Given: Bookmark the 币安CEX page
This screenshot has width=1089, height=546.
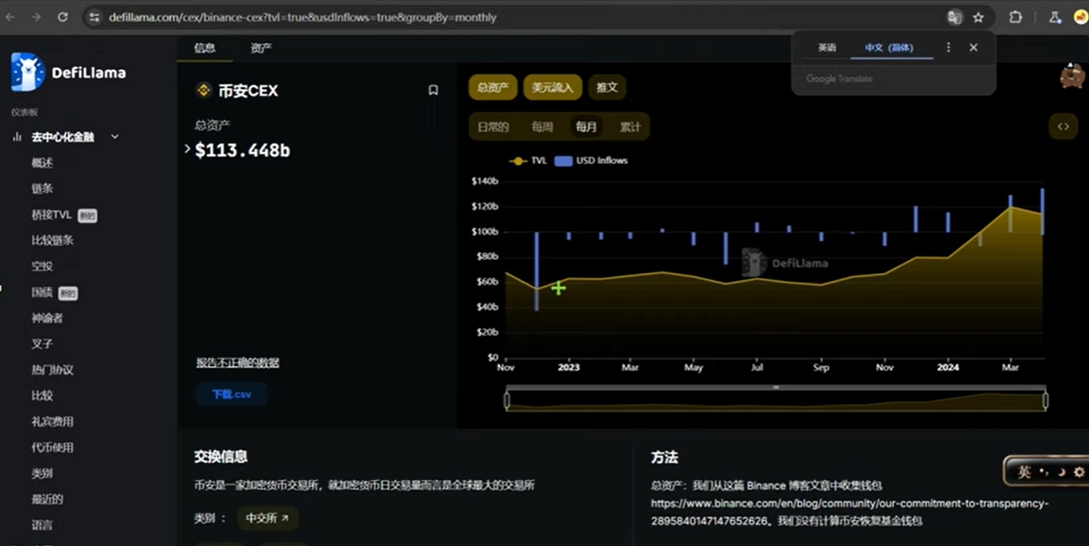Looking at the screenshot, I should (x=433, y=90).
